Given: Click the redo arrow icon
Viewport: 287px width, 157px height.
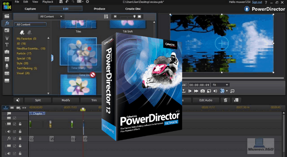Looking at the screenshot, I should (73, 2).
